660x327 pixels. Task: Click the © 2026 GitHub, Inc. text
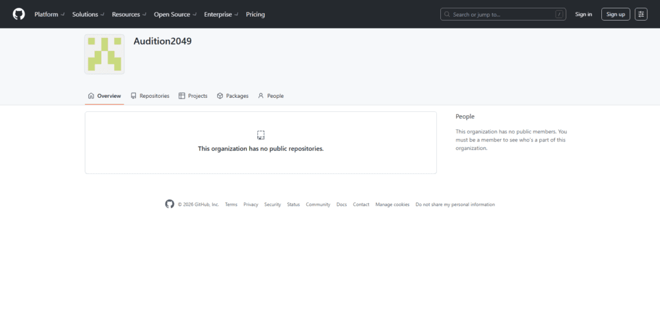(199, 205)
